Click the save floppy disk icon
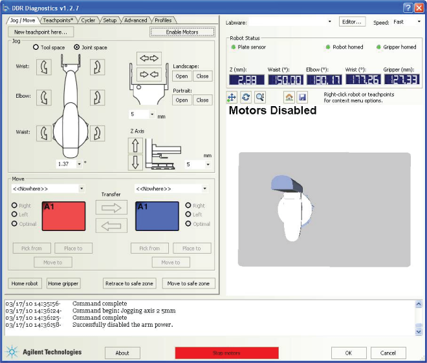The height and width of the screenshot is (363, 427). point(302,97)
